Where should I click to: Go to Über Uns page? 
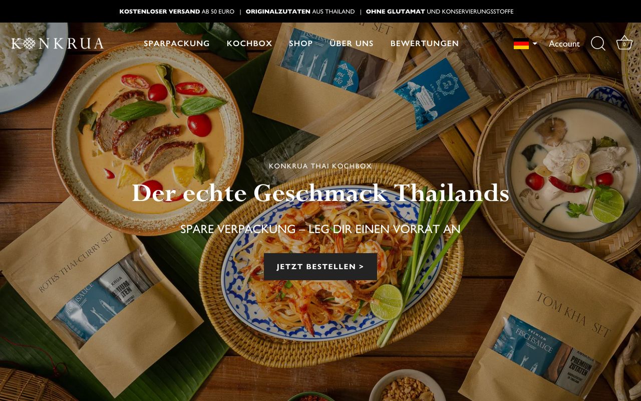point(352,44)
